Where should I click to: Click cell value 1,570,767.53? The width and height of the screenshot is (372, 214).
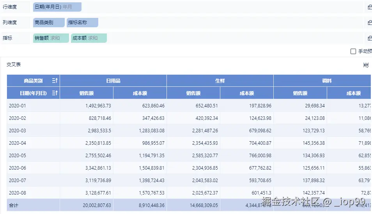coord(152,193)
